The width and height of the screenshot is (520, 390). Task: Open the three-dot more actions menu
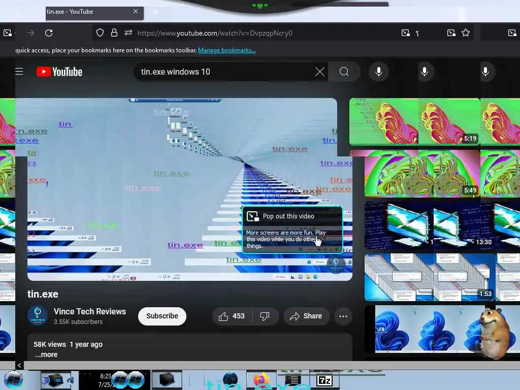pyautogui.click(x=343, y=316)
